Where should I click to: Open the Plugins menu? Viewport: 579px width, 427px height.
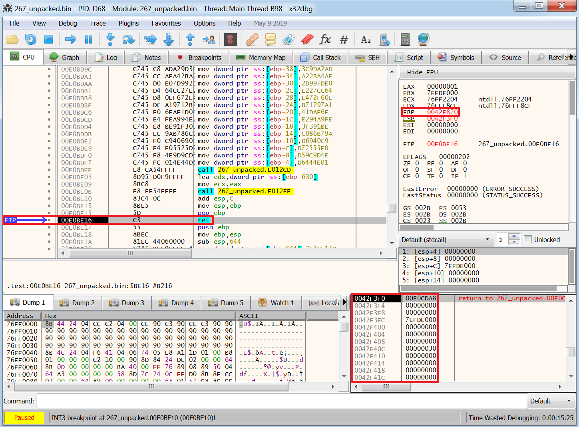point(129,23)
